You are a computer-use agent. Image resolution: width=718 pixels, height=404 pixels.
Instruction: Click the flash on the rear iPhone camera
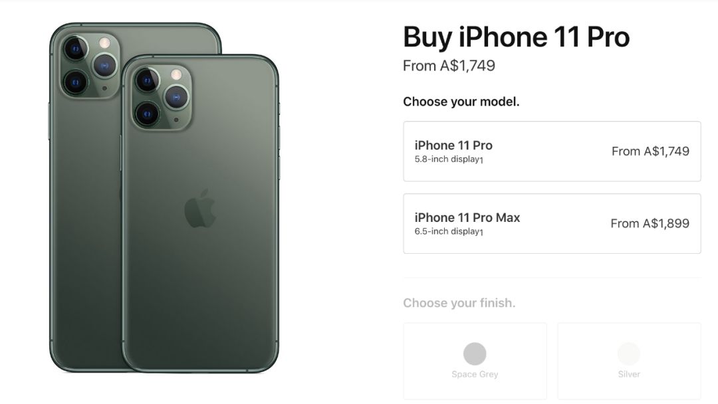(105, 43)
